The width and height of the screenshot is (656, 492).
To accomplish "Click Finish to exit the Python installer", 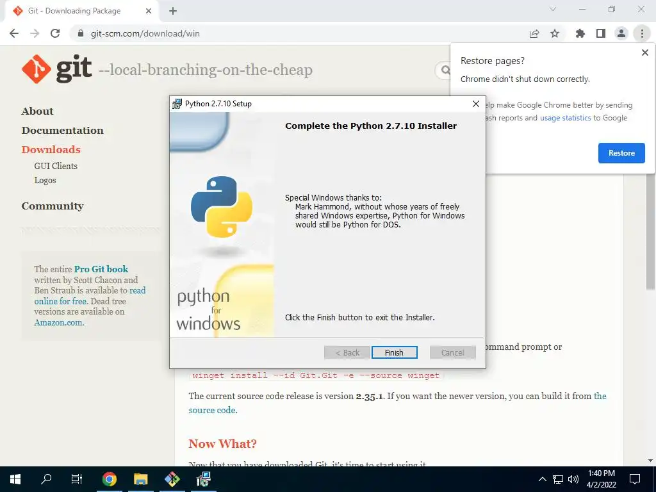I will pos(394,353).
